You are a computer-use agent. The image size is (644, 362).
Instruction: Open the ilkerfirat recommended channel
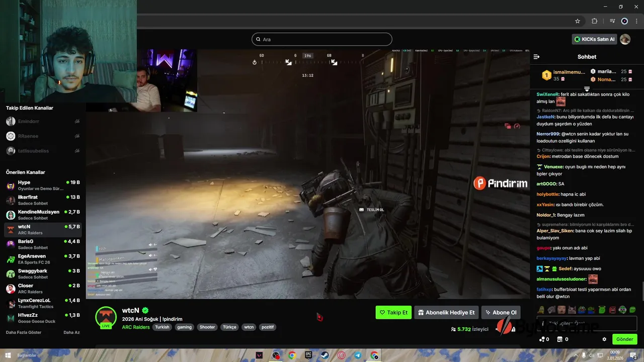coord(43,200)
